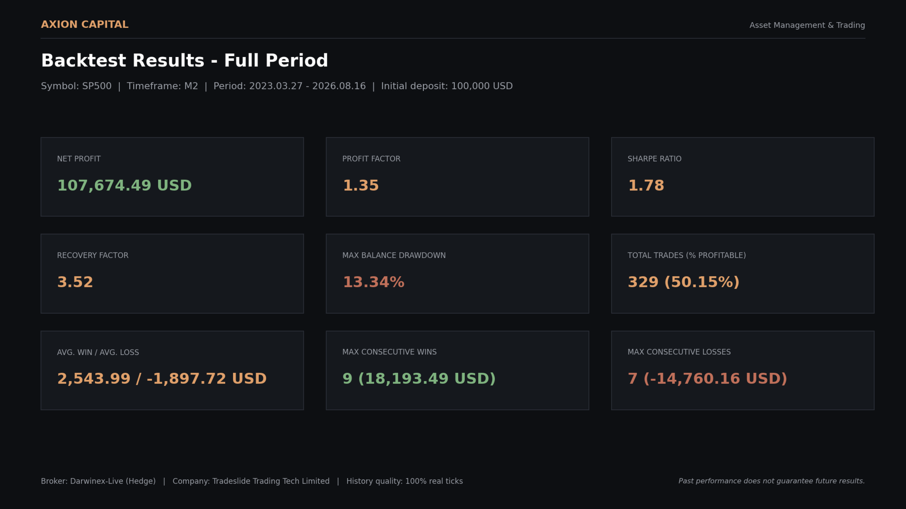Click the 'AVG. WIN / AVG. LOSS' label
The image size is (906, 509).
click(98, 353)
